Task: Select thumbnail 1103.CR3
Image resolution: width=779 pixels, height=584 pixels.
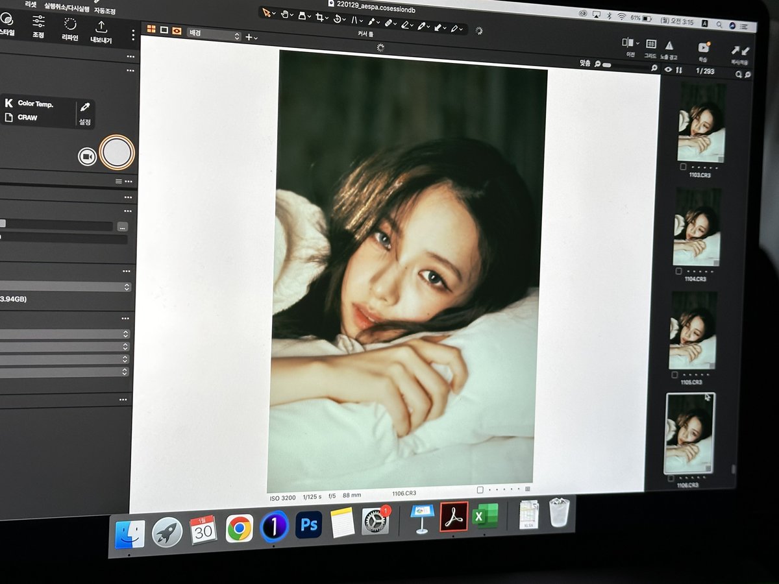Action: tap(701, 122)
